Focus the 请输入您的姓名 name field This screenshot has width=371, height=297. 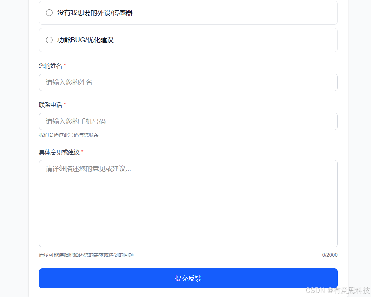click(188, 82)
